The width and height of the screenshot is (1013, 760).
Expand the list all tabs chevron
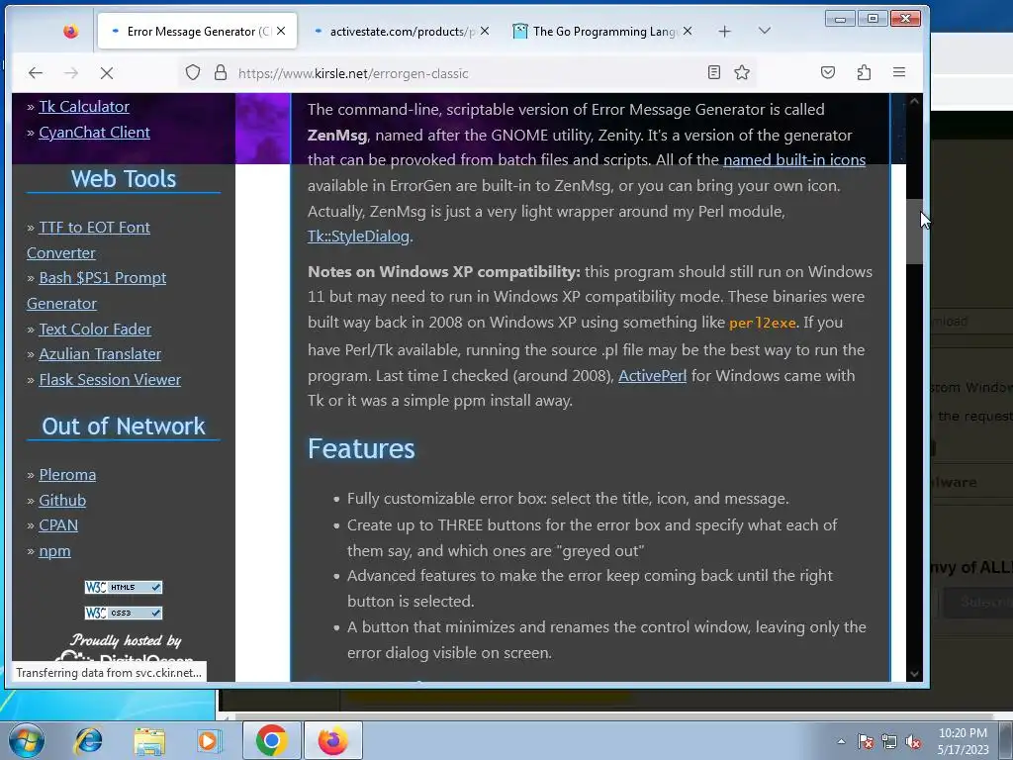click(765, 31)
